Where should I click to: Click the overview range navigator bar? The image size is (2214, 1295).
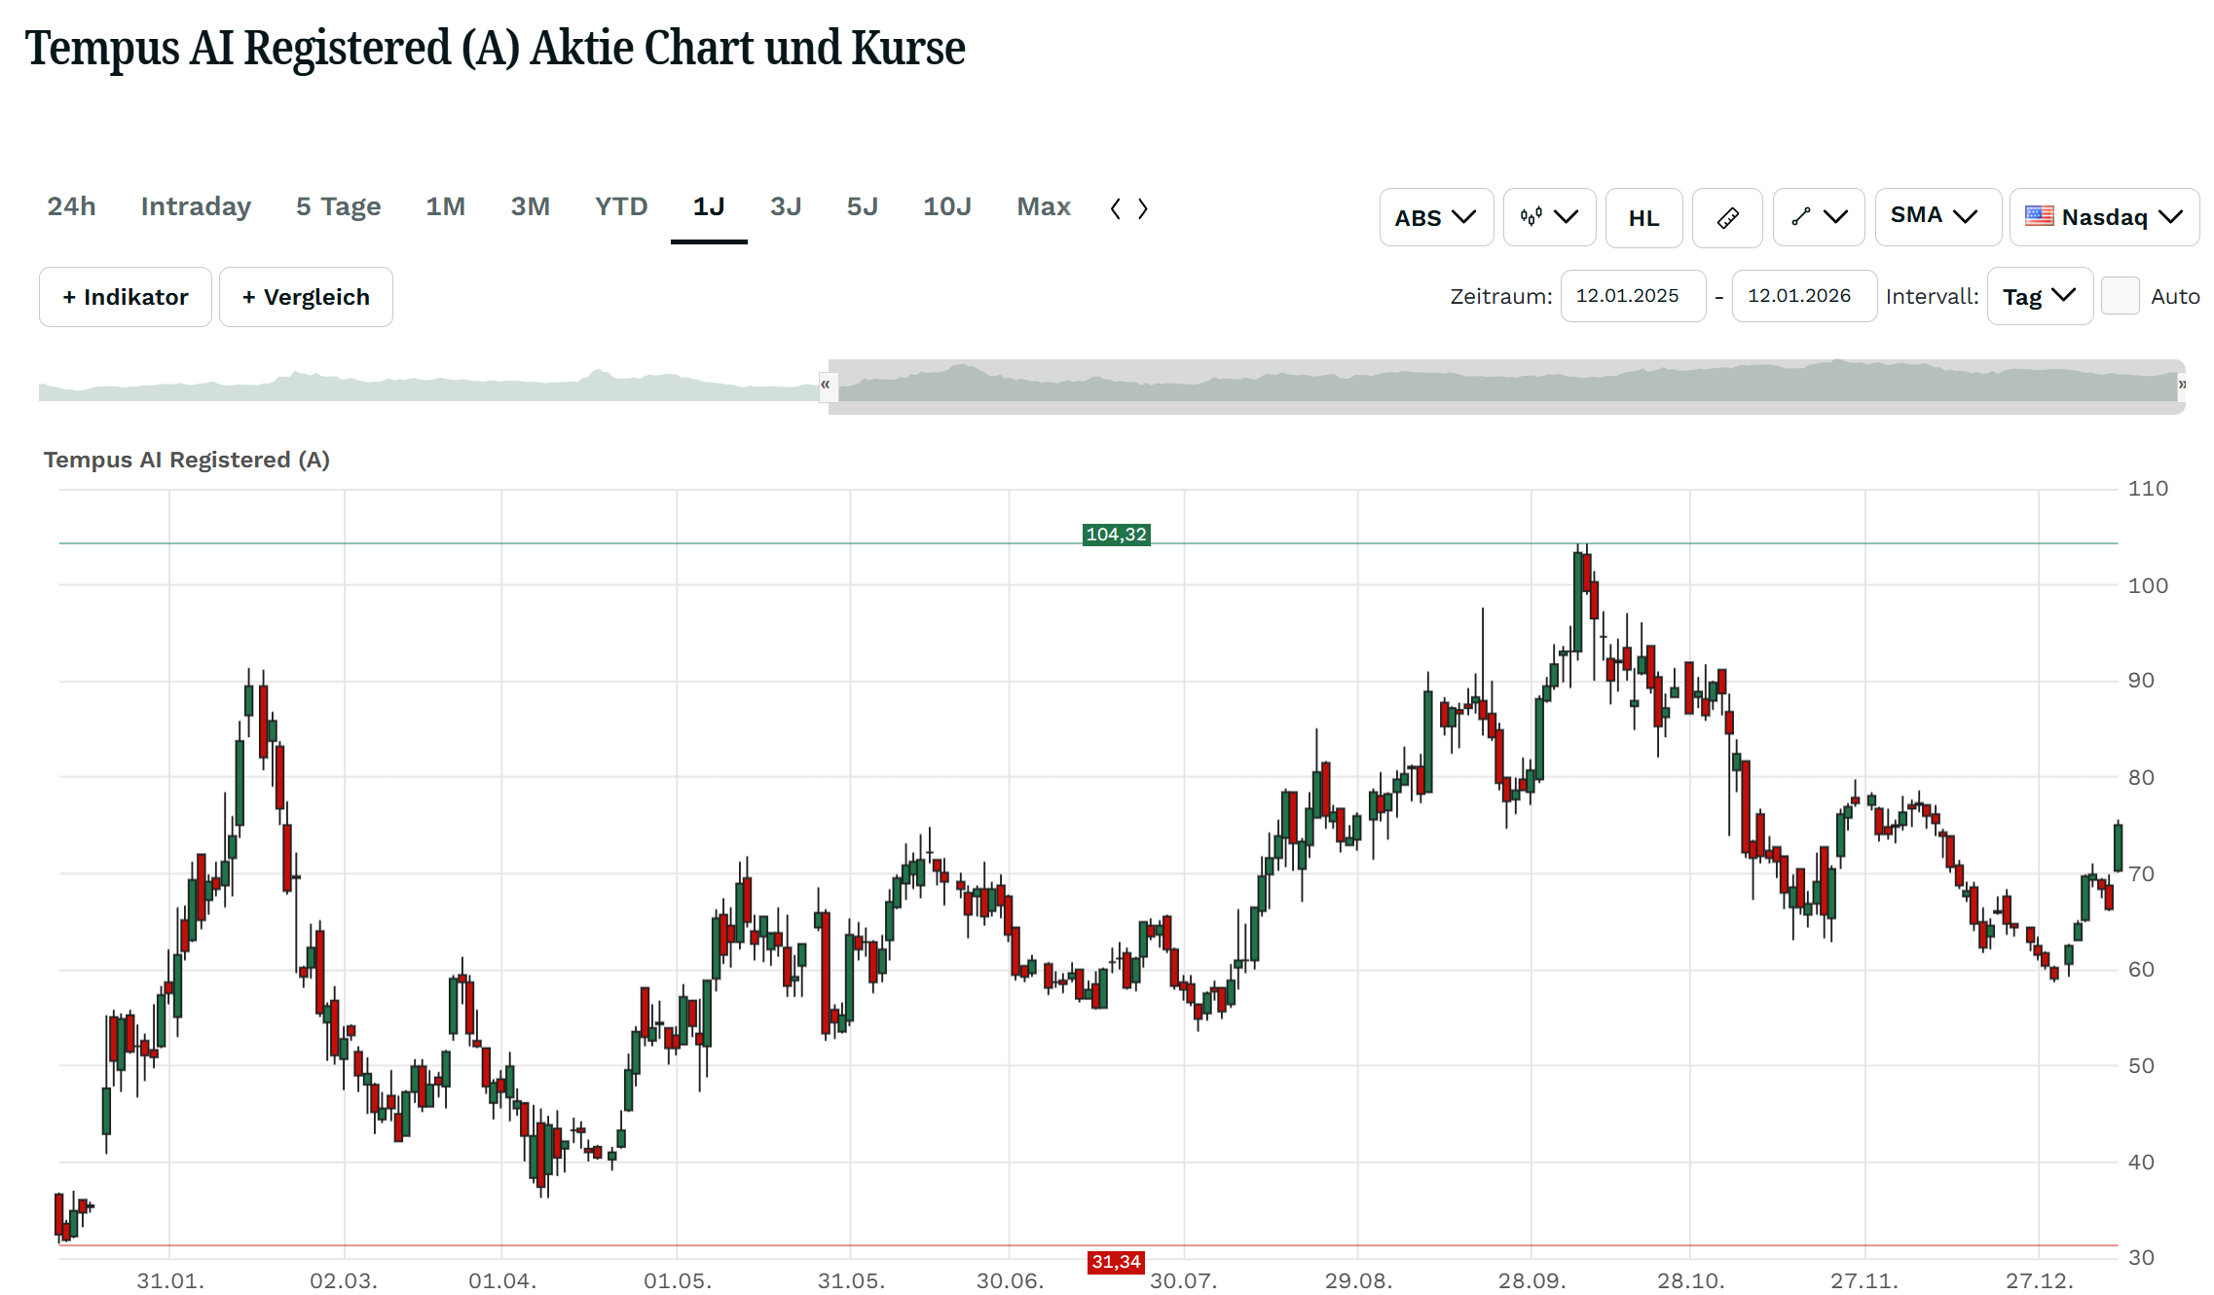point(1499,387)
